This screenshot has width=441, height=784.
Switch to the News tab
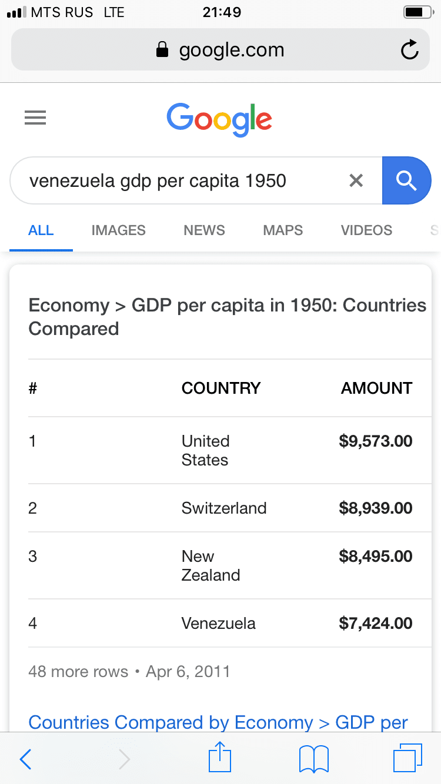coord(204,230)
